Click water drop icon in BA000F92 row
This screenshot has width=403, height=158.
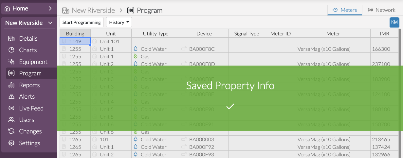click(136, 147)
